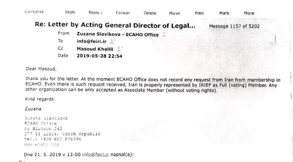Click info@feiri.ir in the quoted header
293x162 pixels.
(95, 155)
